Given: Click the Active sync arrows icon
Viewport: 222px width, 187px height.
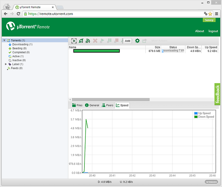Looking at the screenshot, I should pyautogui.click(x=10, y=56).
